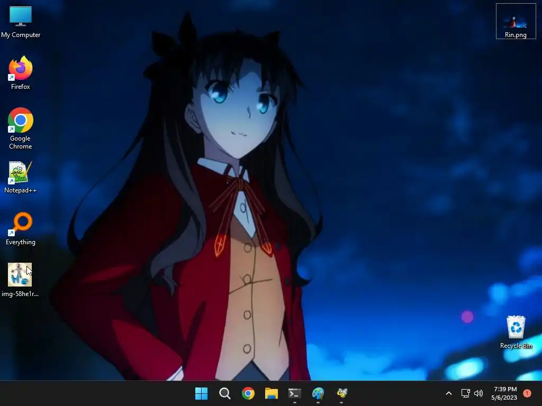Select the My Computer desktop icon

pos(21,21)
